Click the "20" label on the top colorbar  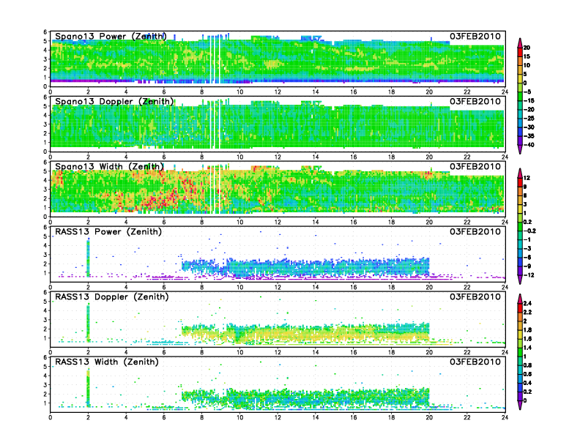(527, 48)
